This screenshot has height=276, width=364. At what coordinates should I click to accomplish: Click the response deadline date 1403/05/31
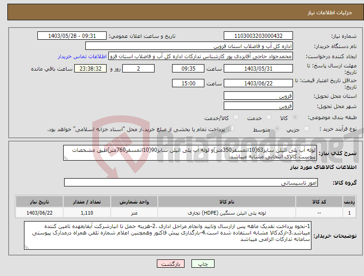[258, 68]
